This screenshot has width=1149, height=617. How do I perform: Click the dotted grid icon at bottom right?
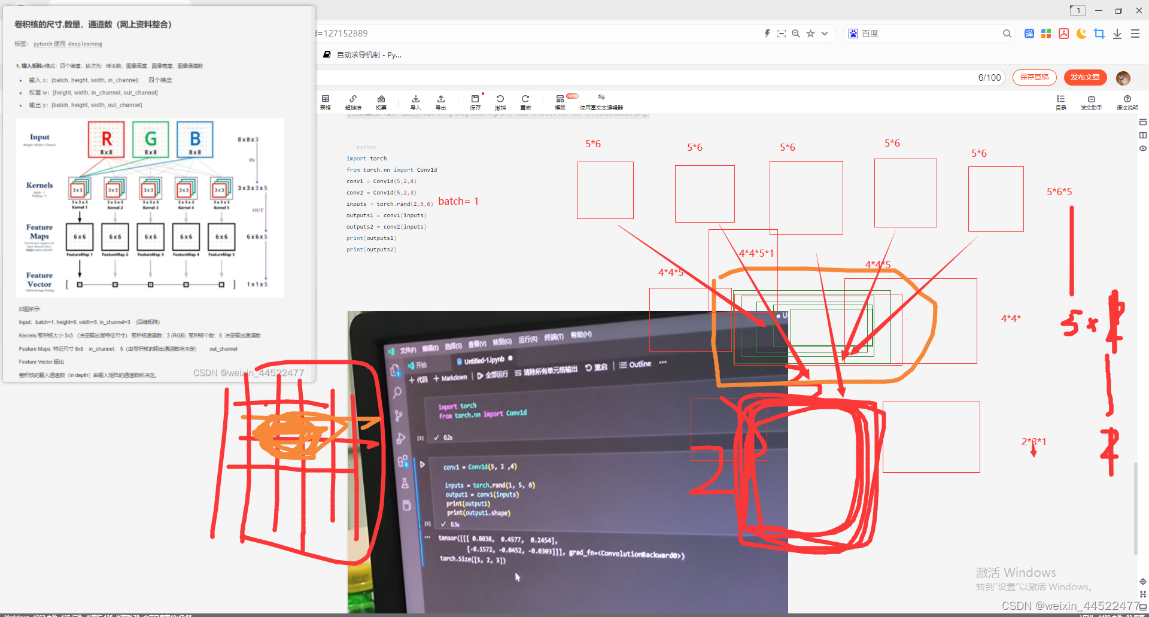pos(1143,594)
